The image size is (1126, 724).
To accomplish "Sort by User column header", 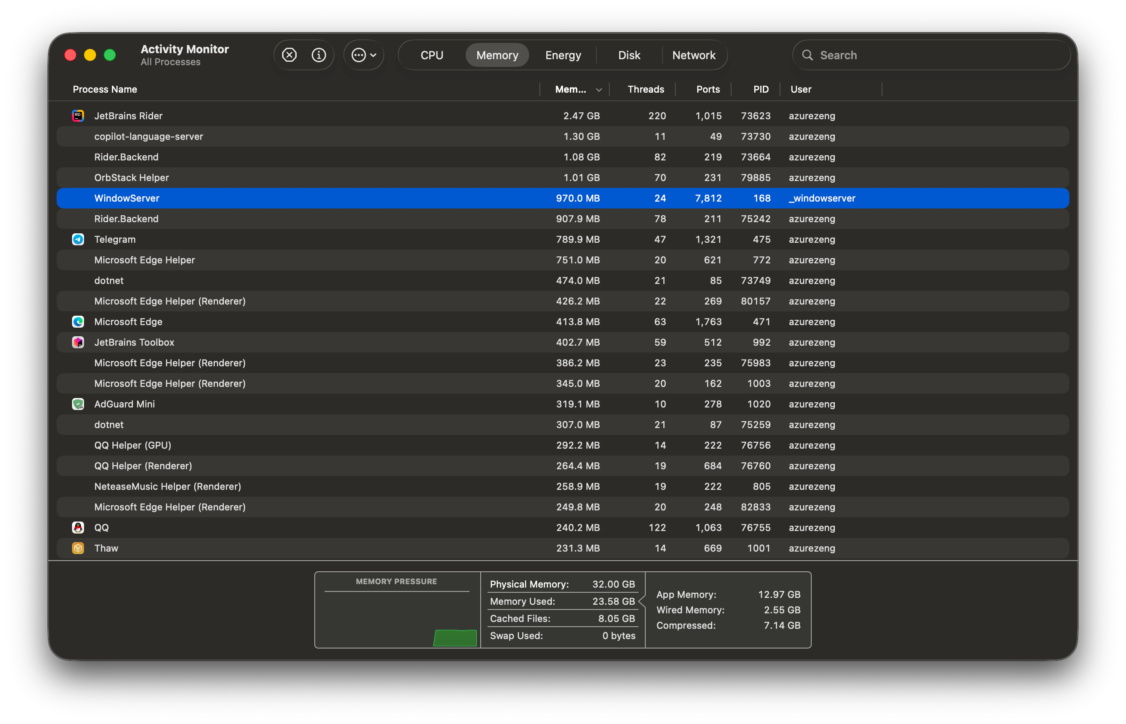I will pyautogui.click(x=801, y=89).
